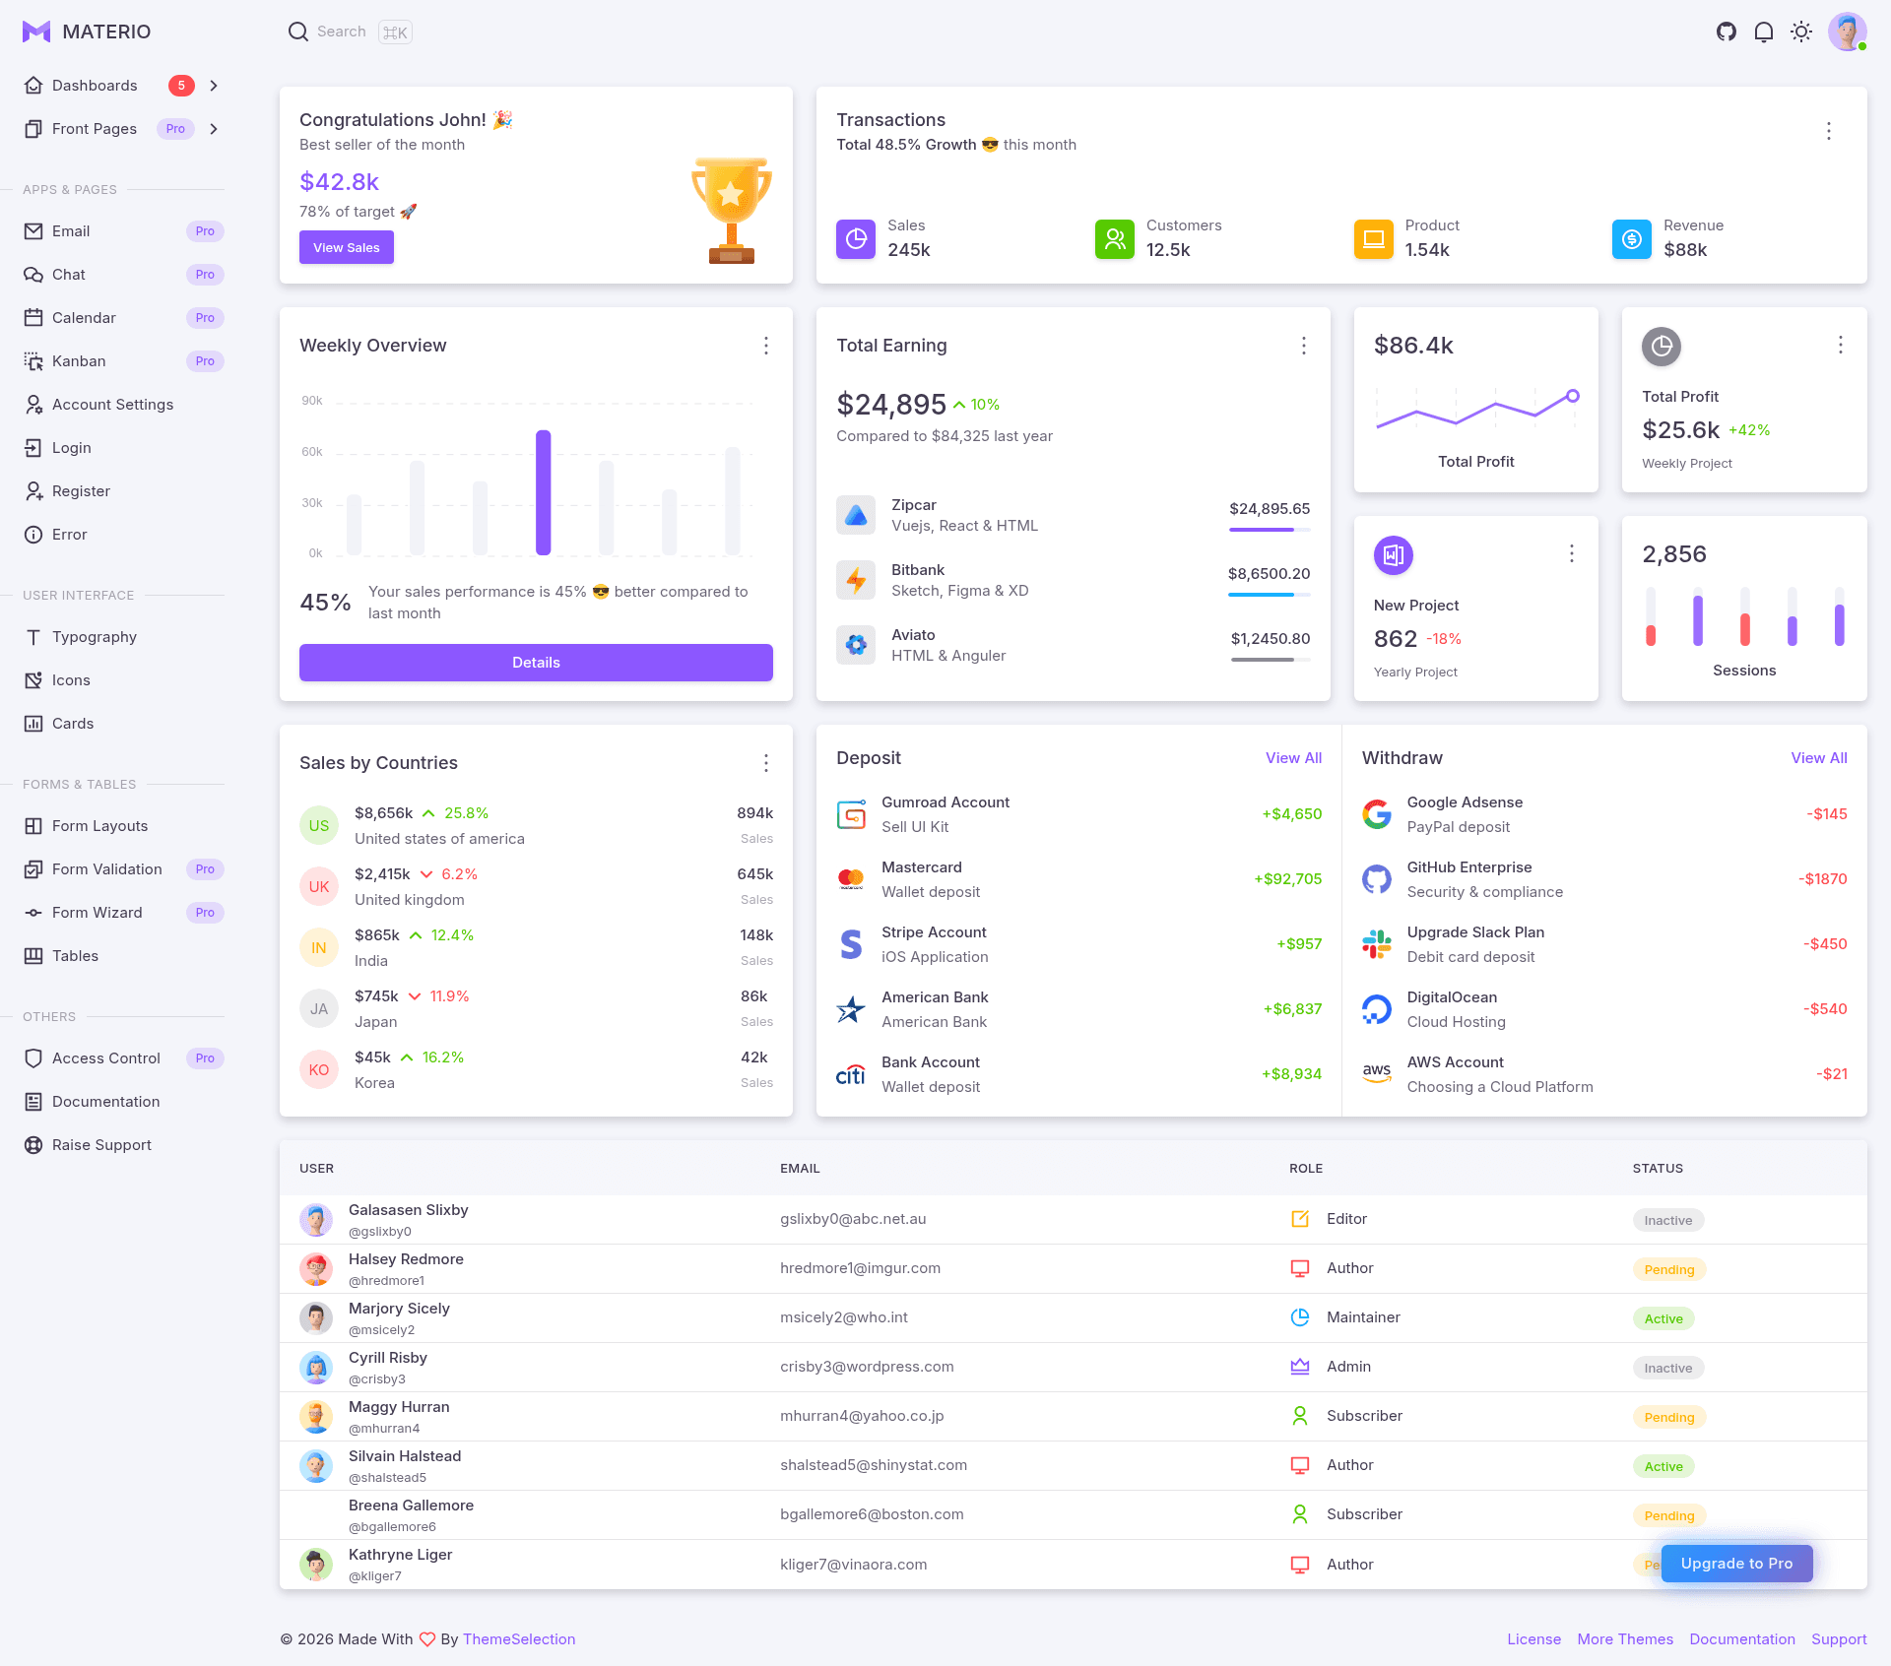The image size is (1891, 1666).
Task: Open the New Project card options menu
Action: point(1572,553)
